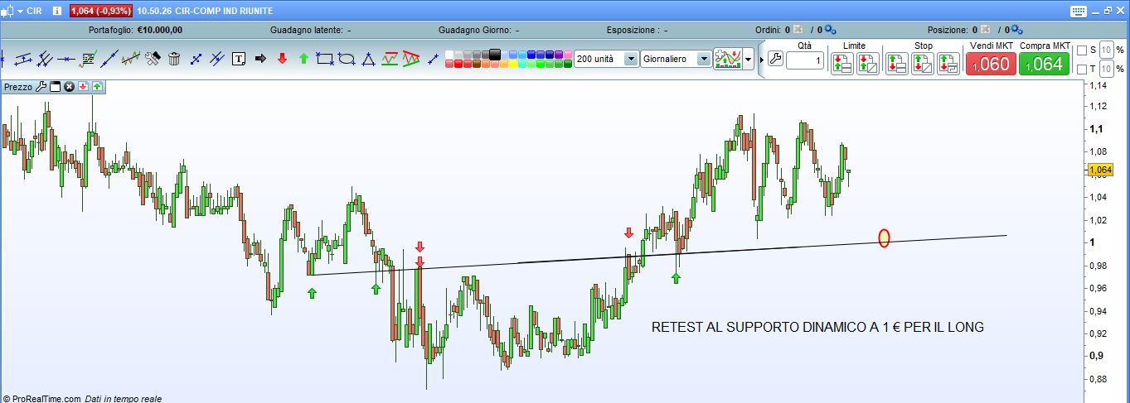Open the indicators chart icon button

click(x=727, y=59)
